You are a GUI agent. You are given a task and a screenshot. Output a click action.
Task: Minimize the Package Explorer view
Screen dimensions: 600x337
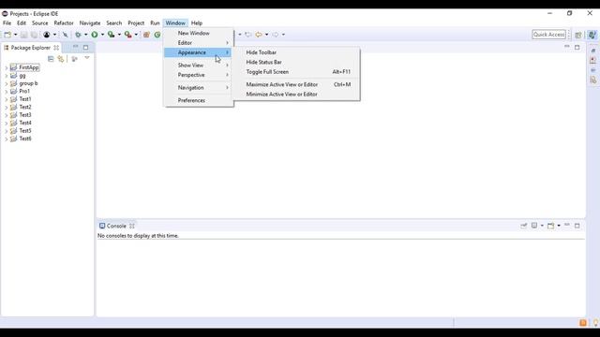pos(75,47)
